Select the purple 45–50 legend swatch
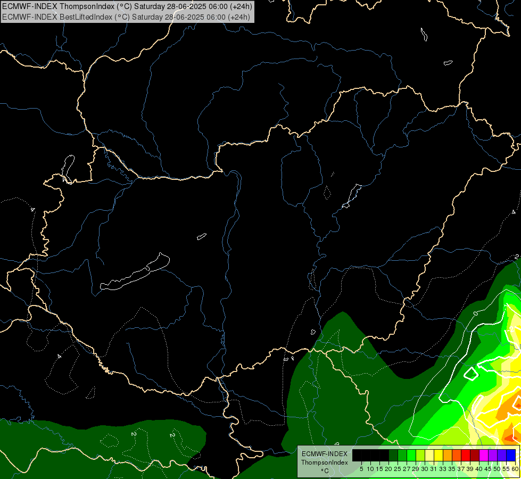 coord(493,455)
